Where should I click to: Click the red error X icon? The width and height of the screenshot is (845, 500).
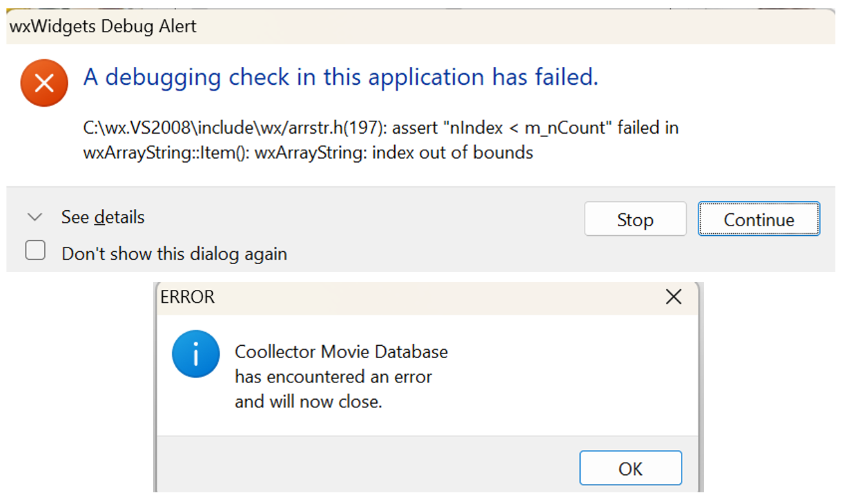pyautogui.click(x=44, y=83)
